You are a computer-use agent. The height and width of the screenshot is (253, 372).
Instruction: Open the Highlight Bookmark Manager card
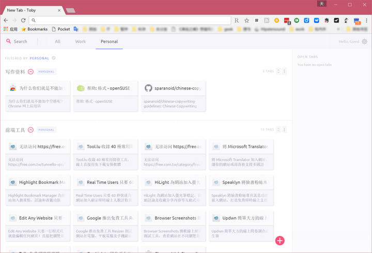tap(38, 190)
